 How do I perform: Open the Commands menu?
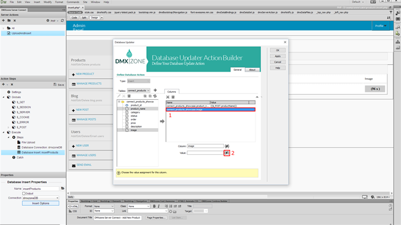pyautogui.click(x=73, y=2)
